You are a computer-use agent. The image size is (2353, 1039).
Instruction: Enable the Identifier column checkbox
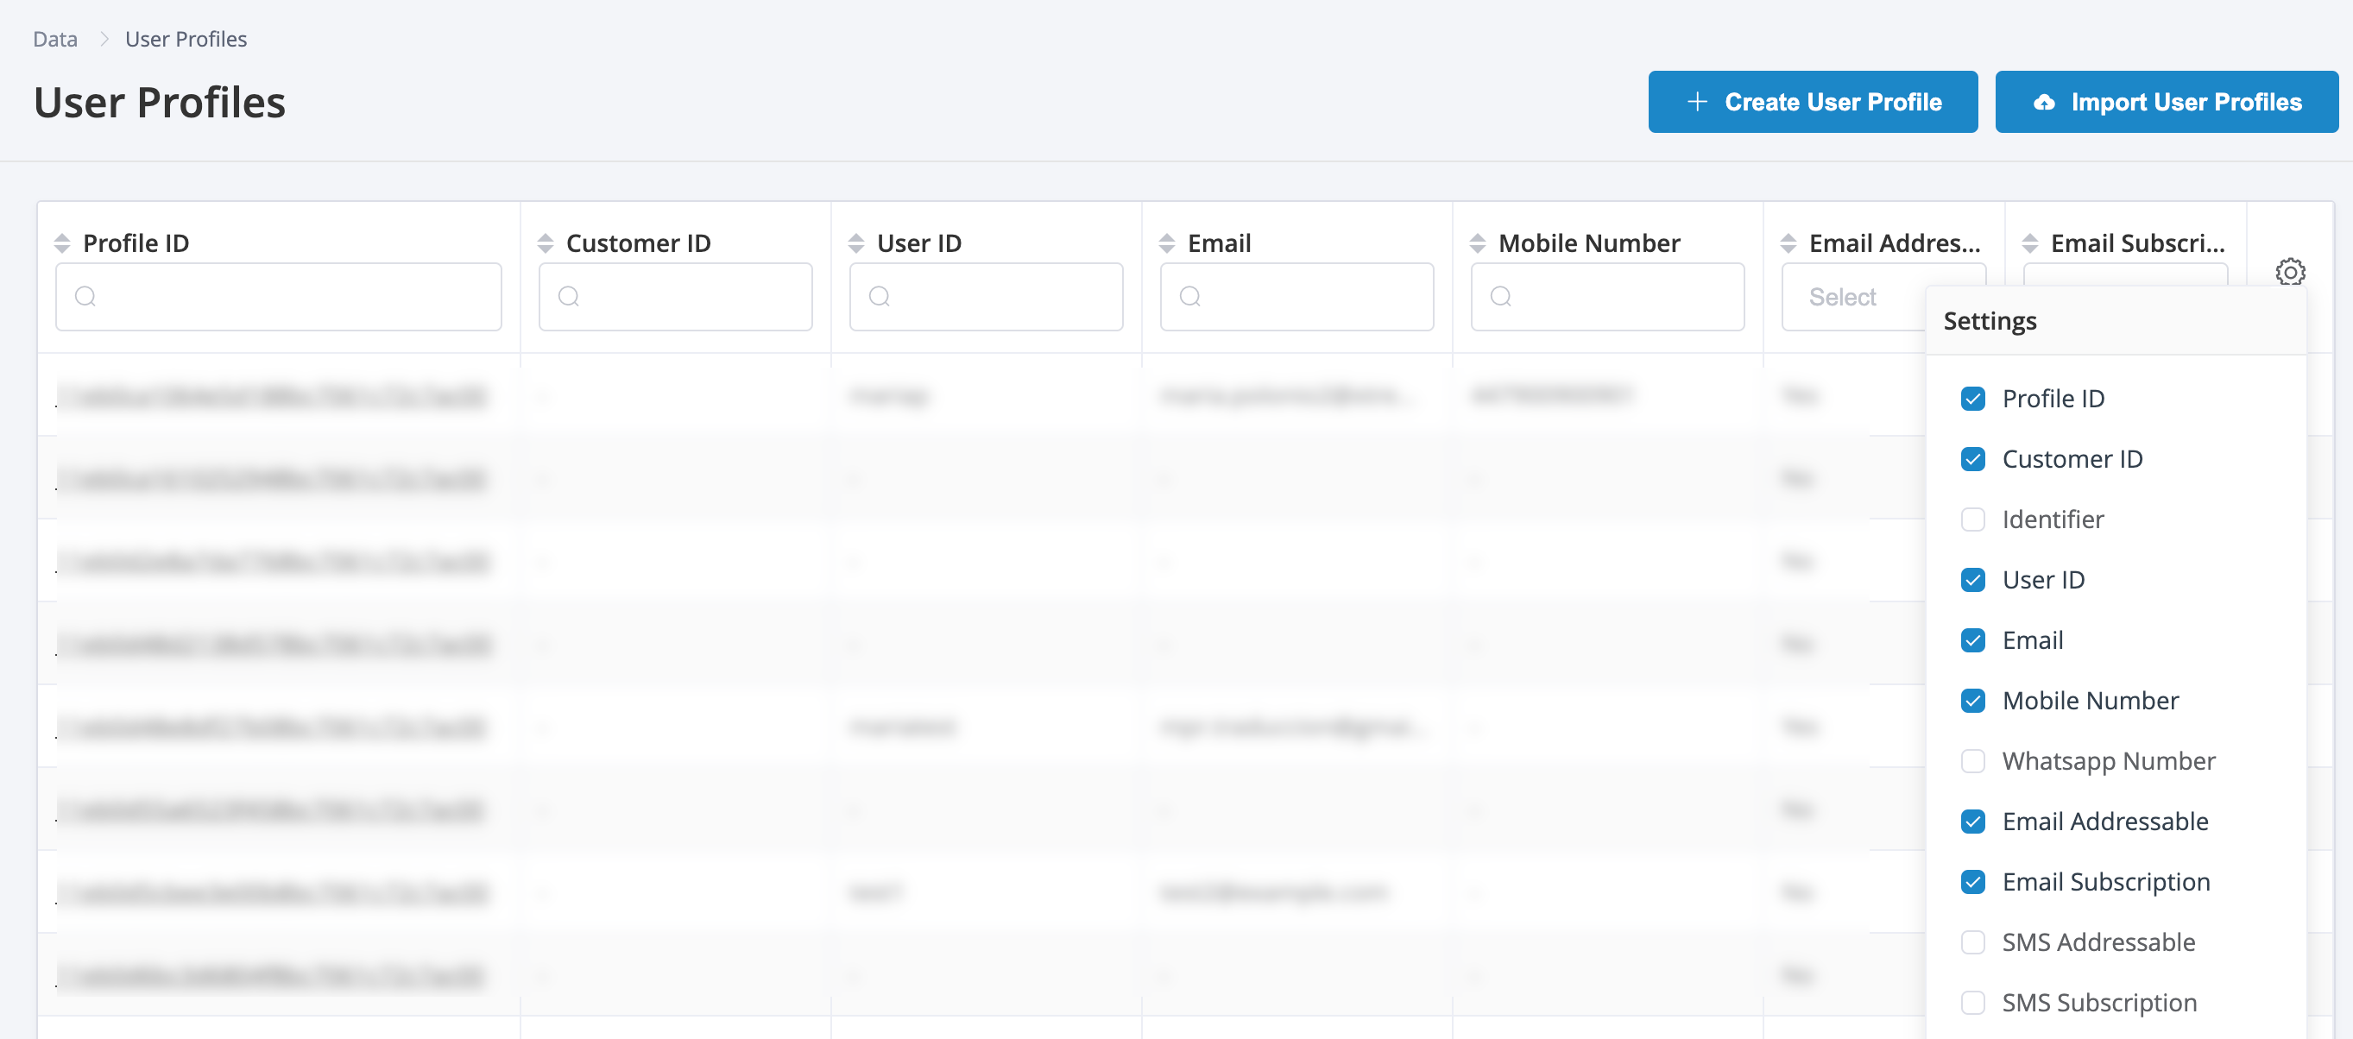pyautogui.click(x=1973, y=519)
